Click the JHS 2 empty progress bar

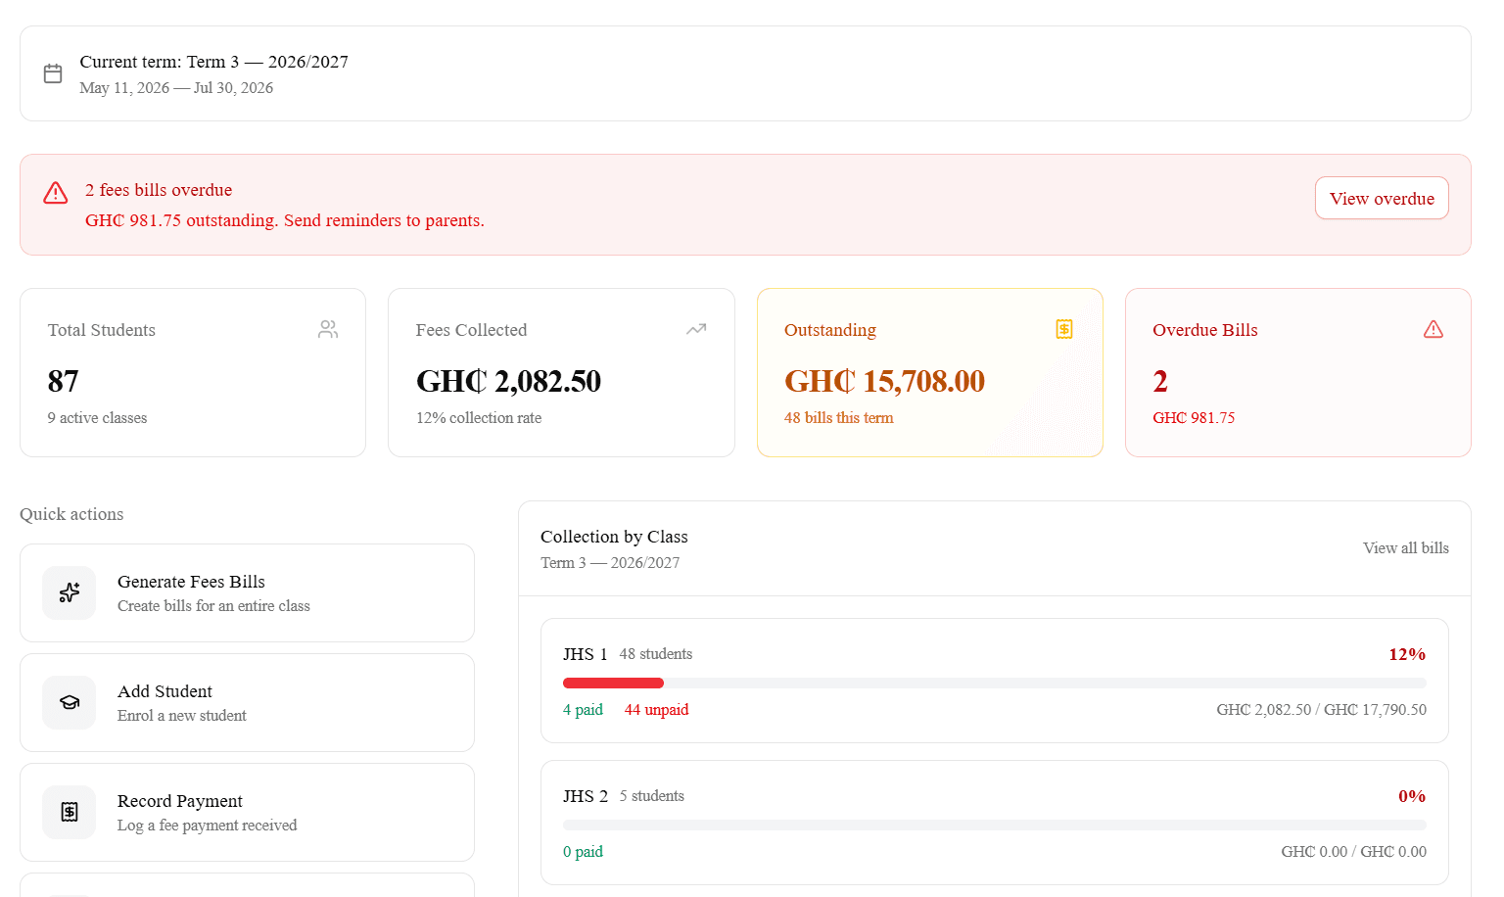(995, 825)
